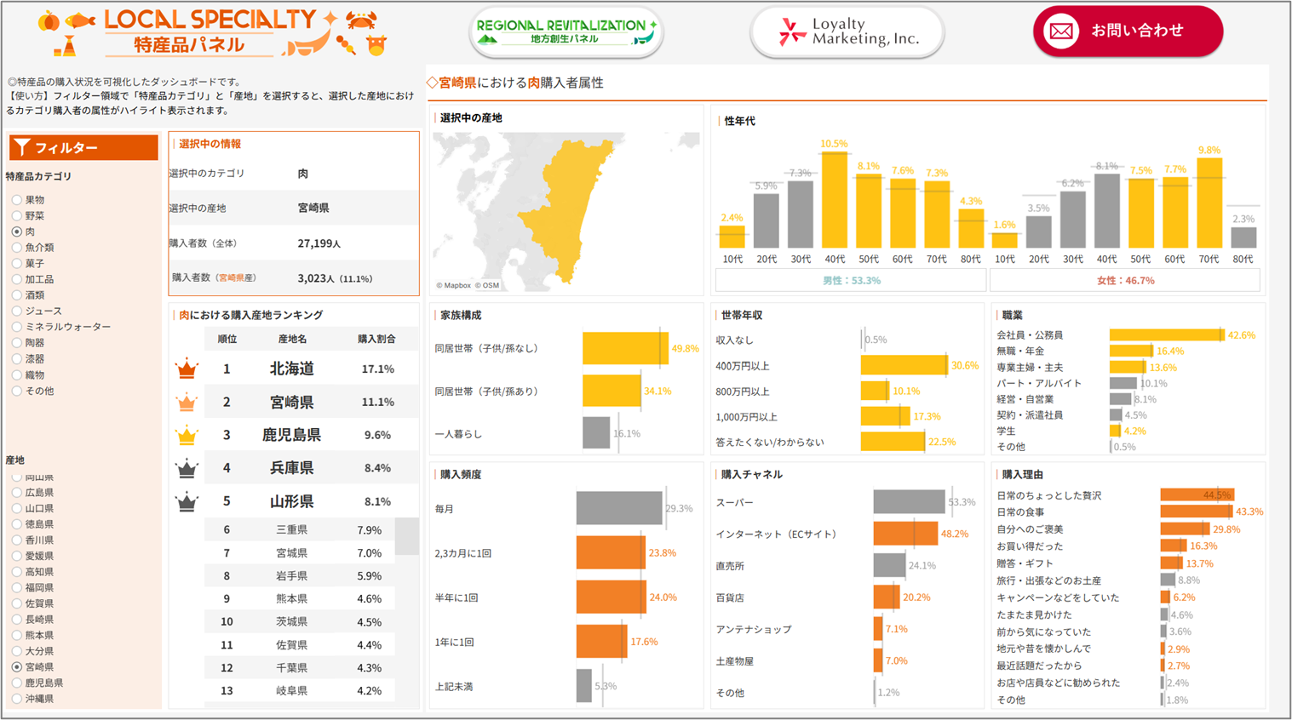Choose 鹿児島県 in the 産地 list
The height and width of the screenshot is (720, 1292).
click(x=17, y=683)
